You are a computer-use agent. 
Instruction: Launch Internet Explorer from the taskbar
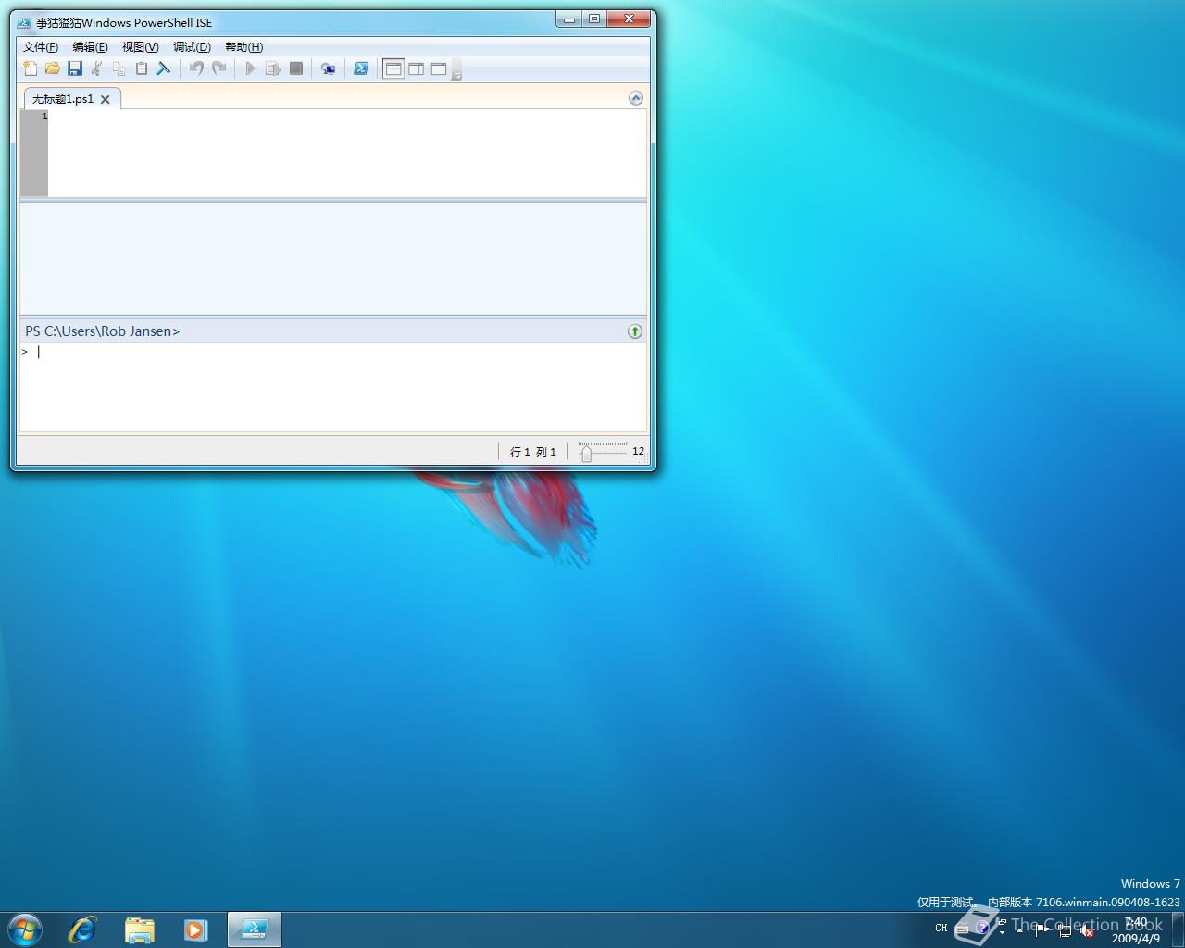(82, 929)
